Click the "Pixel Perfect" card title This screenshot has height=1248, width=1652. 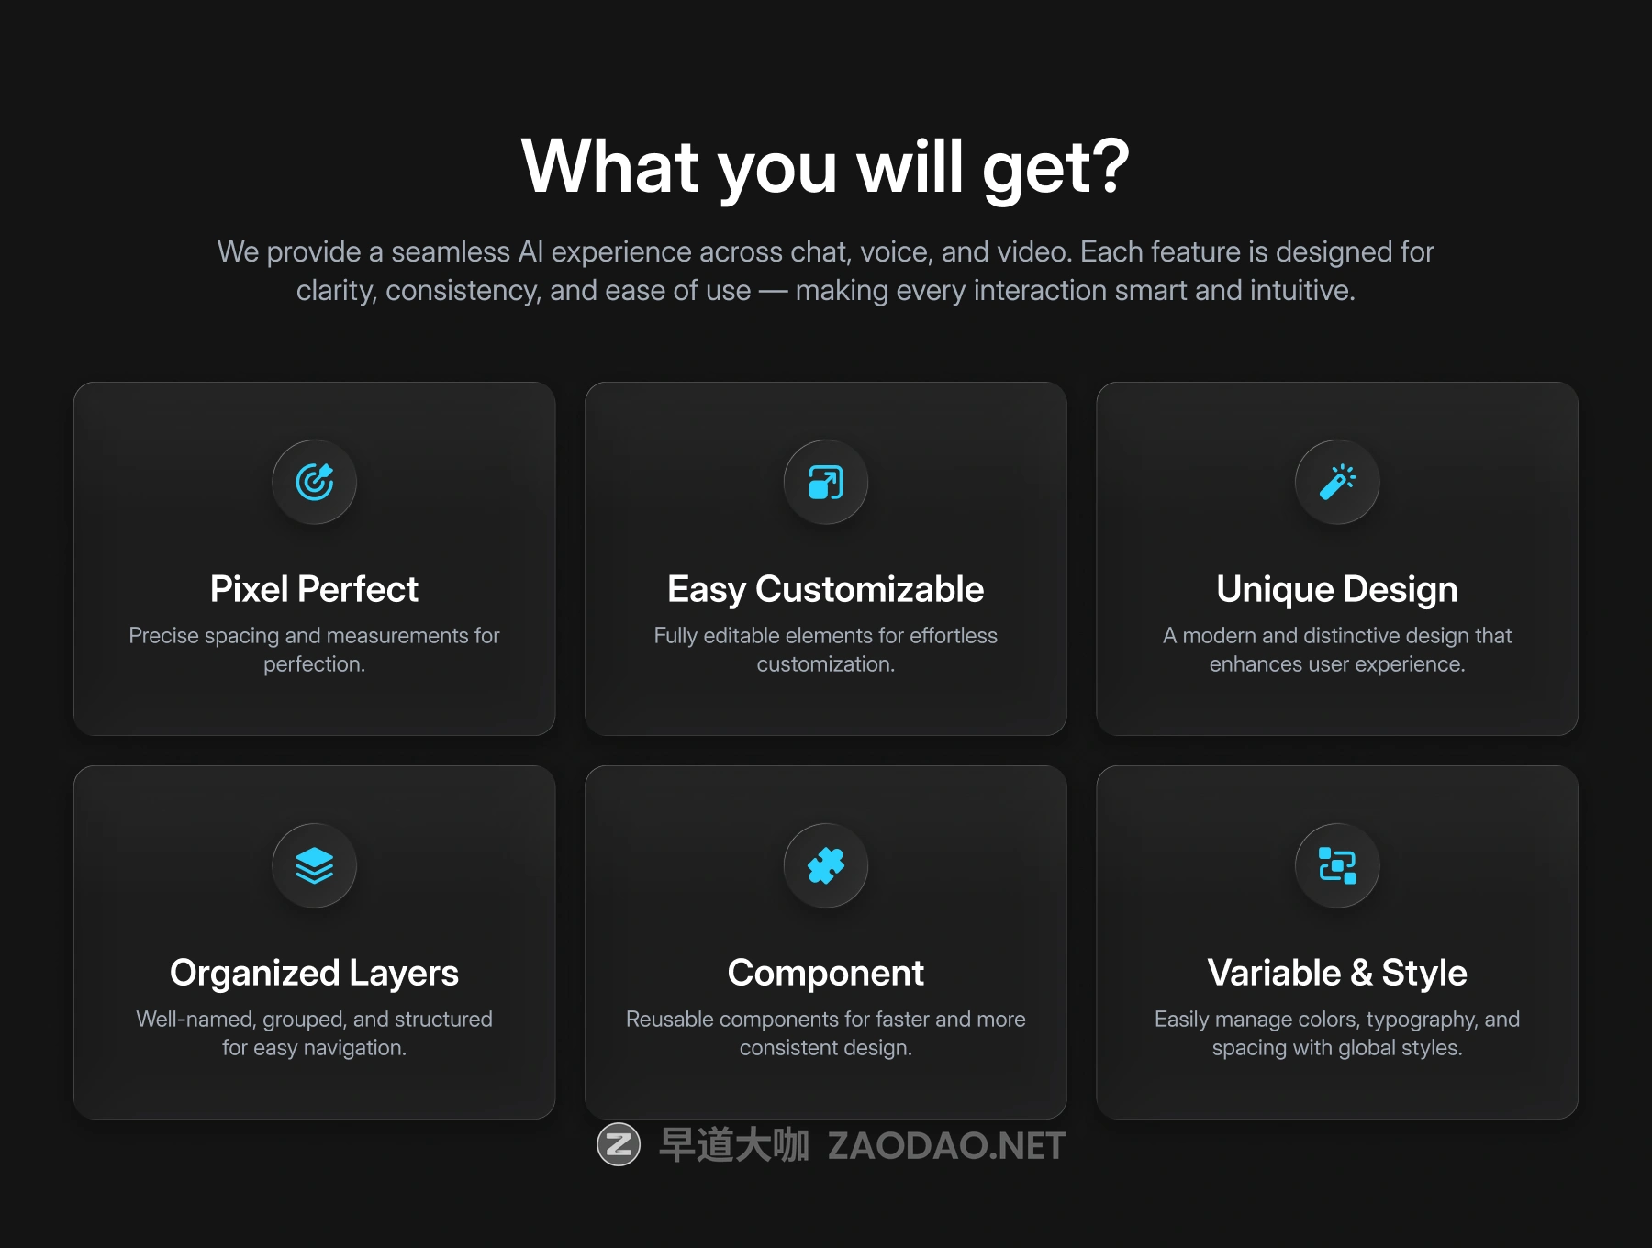point(314,589)
